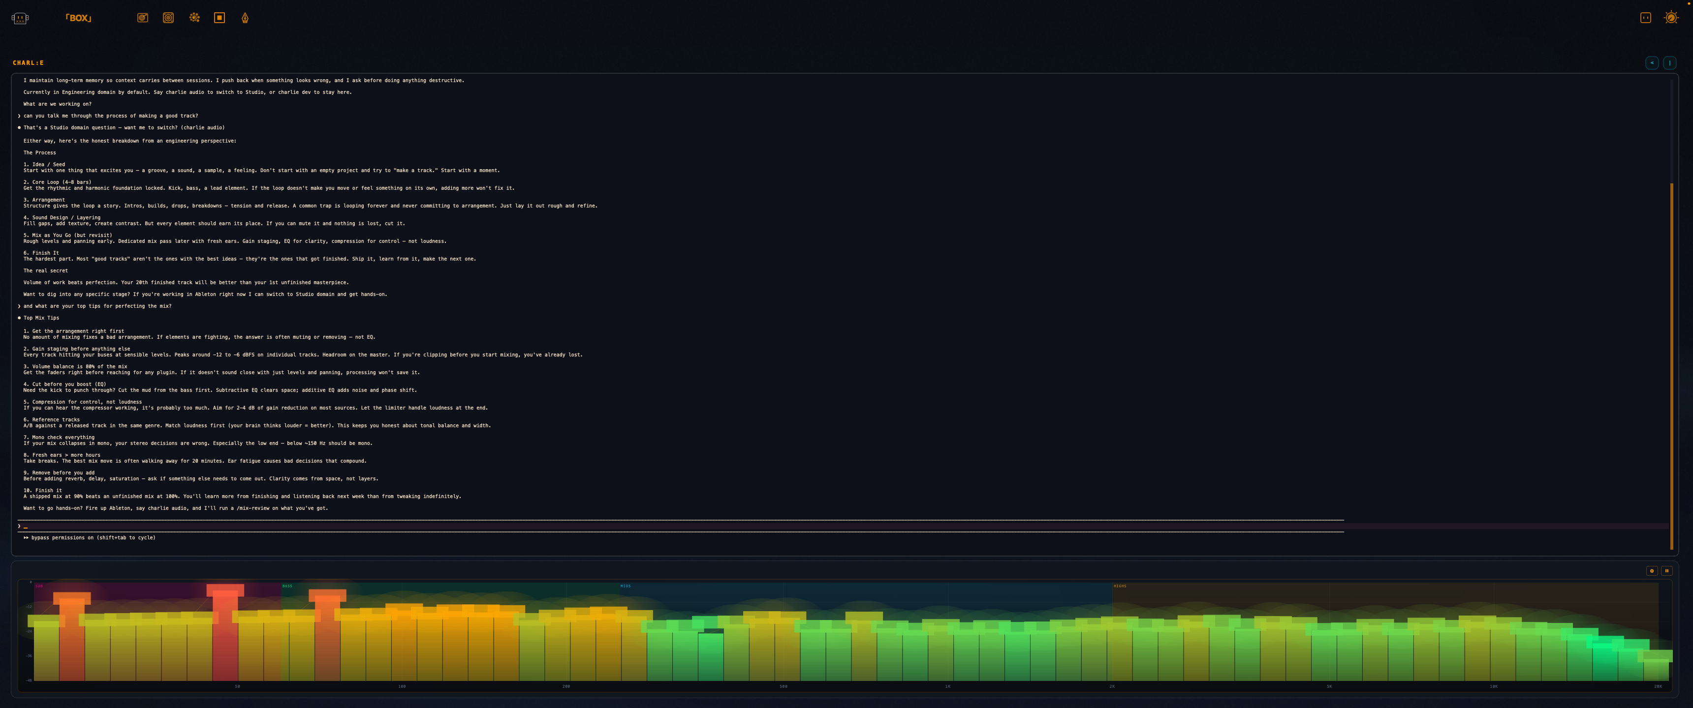
Task: Click 'bypass permissions on' status line
Action: coord(90,538)
